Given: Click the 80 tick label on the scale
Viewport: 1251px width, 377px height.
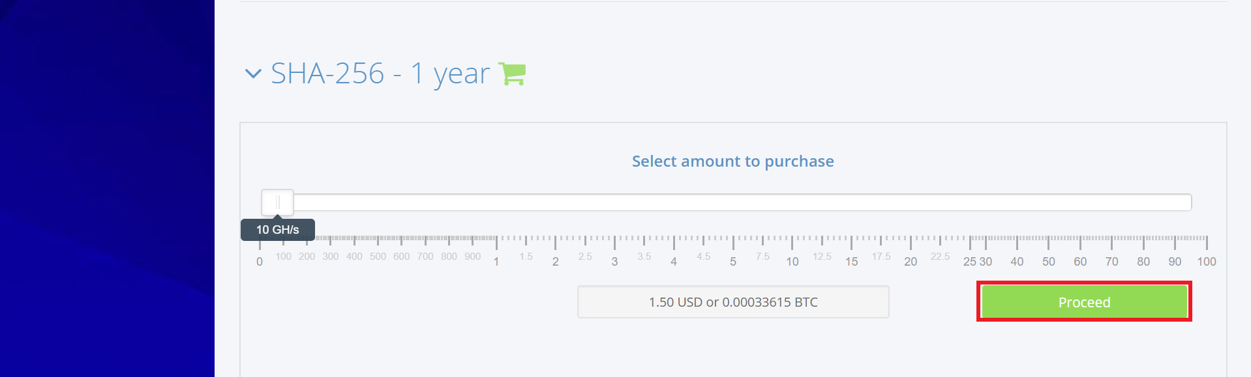Looking at the screenshot, I should (1143, 262).
